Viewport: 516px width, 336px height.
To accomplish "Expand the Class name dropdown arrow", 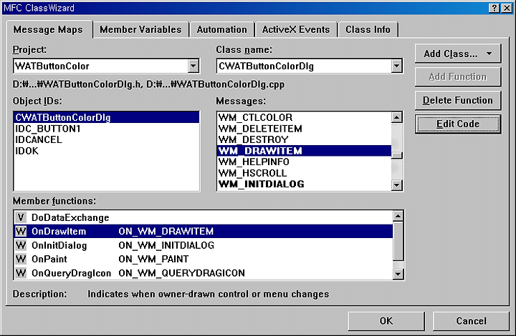I will (396, 66).
